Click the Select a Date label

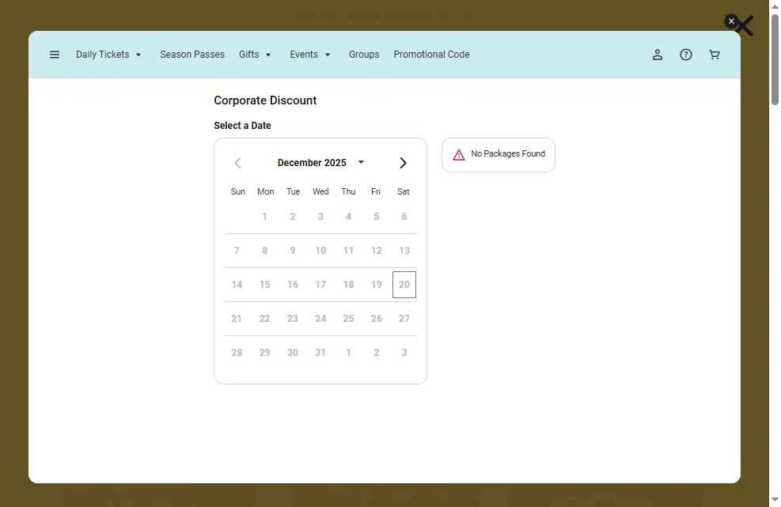click(242, 126)
